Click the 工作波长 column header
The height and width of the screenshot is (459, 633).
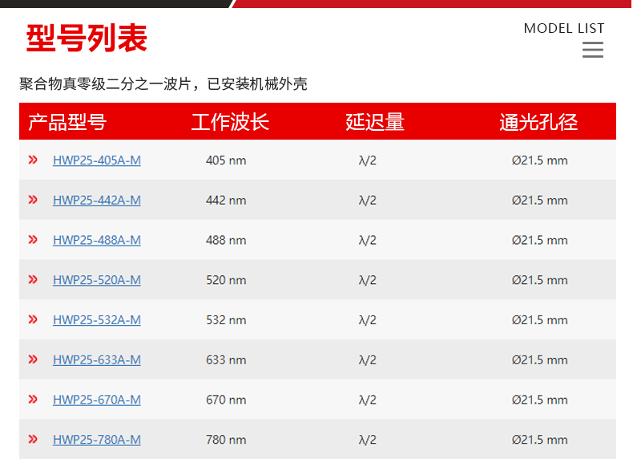(230, 122)
